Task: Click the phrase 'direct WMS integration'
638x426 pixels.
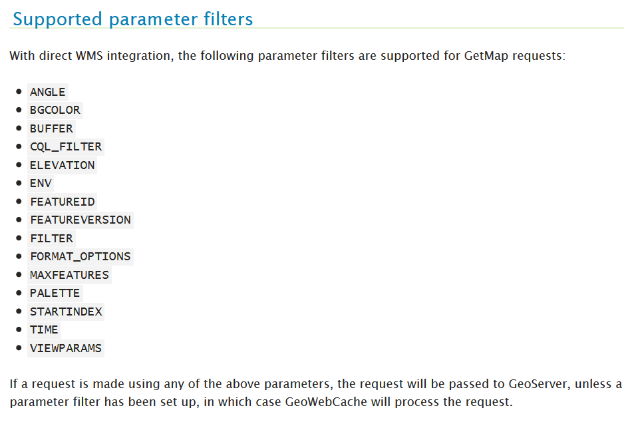Action: [104, 56]
